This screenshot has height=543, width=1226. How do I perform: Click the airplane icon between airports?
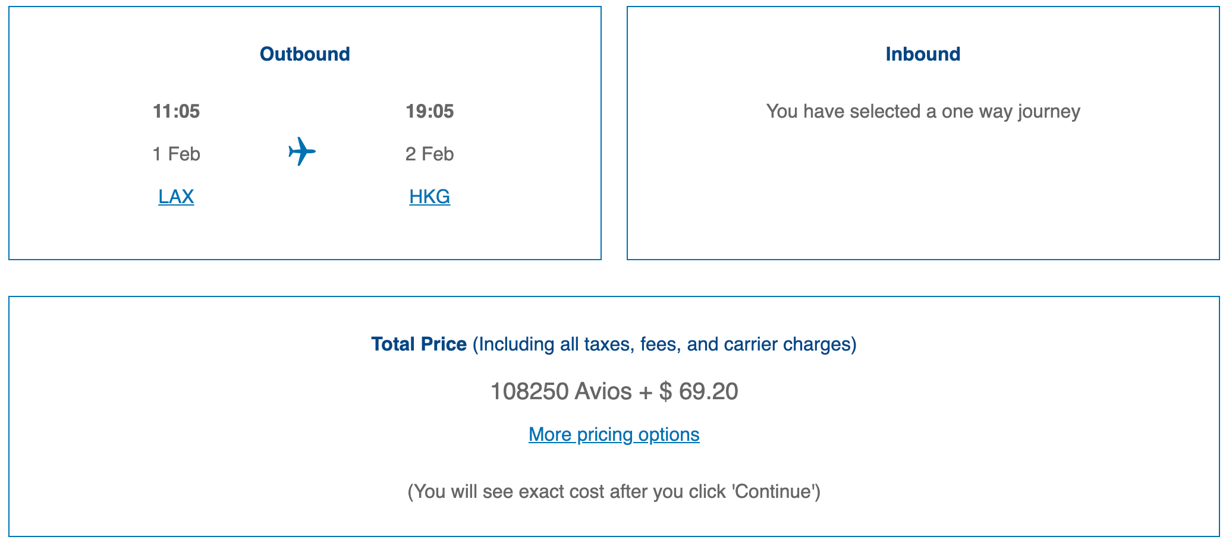click(302, 151)
